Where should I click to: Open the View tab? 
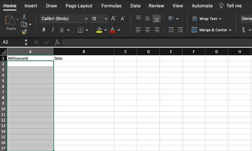click(178, 6)
